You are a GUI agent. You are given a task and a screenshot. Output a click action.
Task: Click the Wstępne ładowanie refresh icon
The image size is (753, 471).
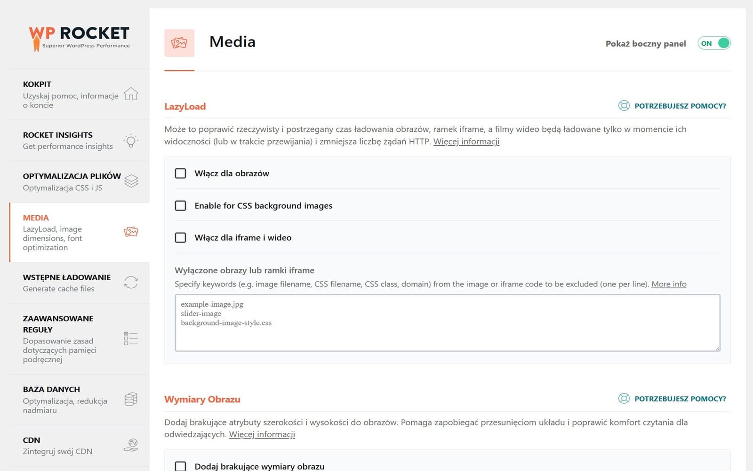pos(131,282)
